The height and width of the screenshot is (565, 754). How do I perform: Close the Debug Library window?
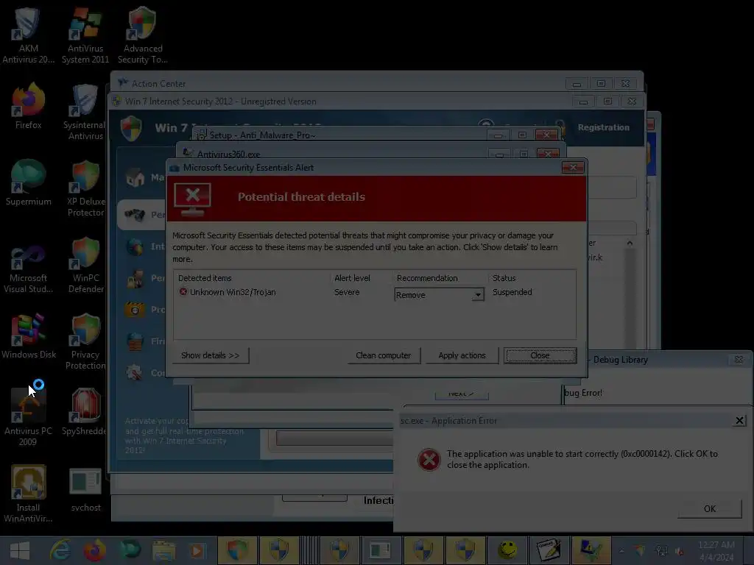[739, 359]
